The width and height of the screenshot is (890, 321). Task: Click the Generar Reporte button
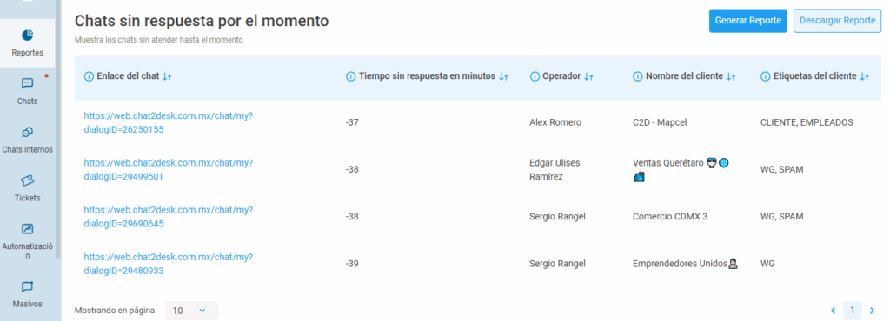point(748,21)
